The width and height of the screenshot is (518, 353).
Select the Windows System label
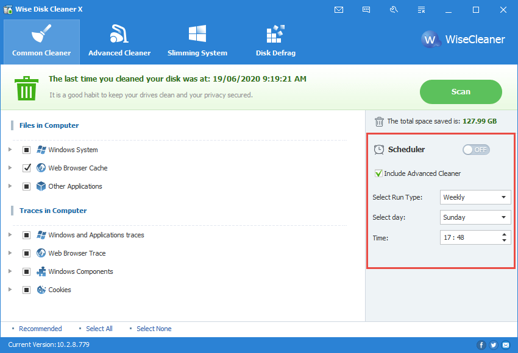coord(73,150)
